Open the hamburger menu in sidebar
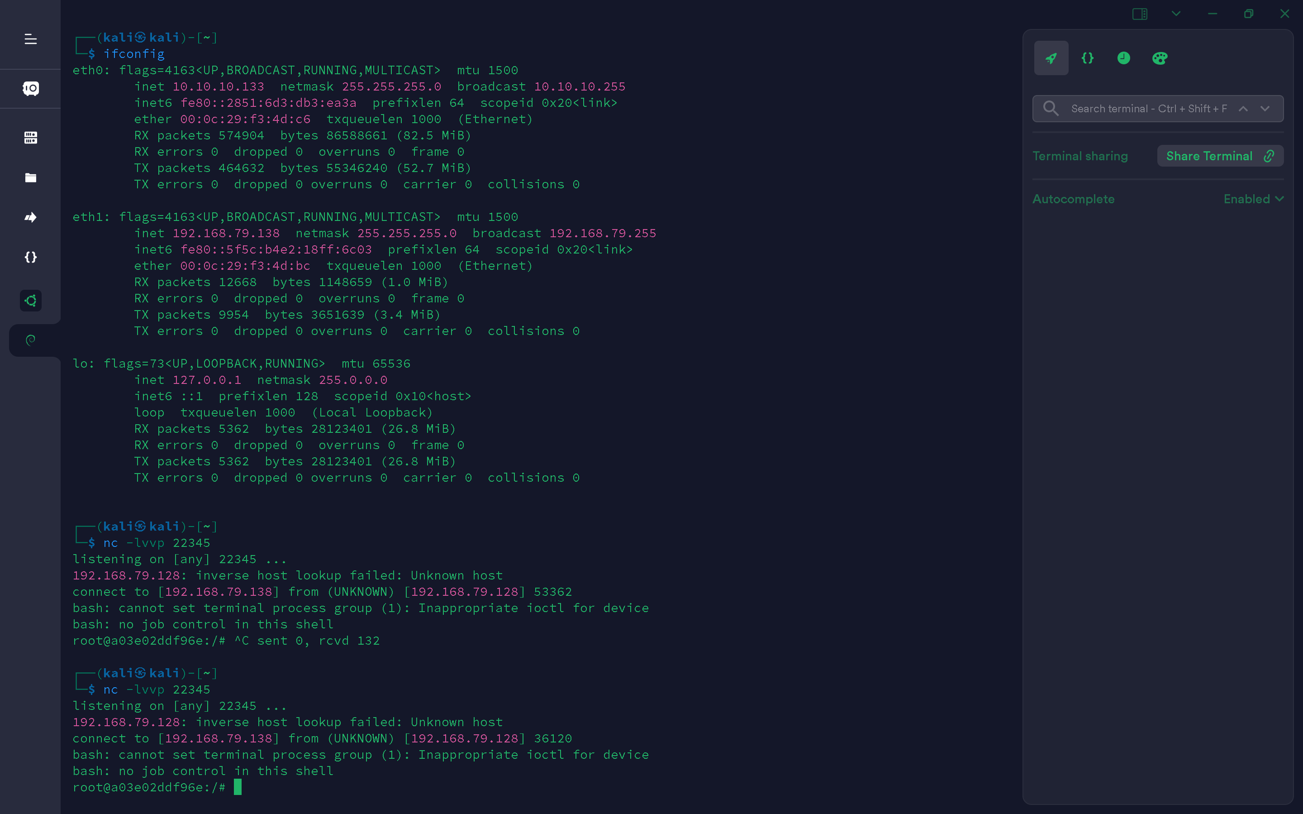 (31, 39)
